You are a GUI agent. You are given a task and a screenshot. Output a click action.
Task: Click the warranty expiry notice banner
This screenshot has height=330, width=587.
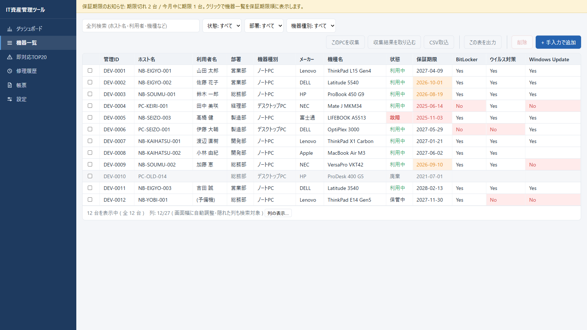pyautogui.click(x=332, y=6)
